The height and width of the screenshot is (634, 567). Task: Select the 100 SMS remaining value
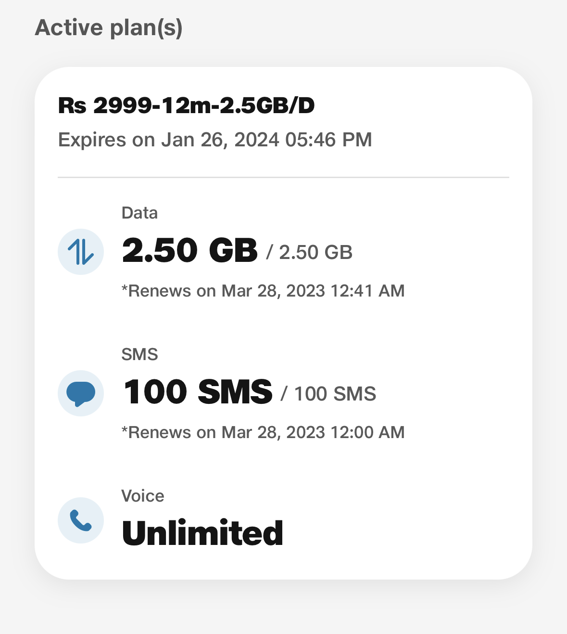coord(198,392)
